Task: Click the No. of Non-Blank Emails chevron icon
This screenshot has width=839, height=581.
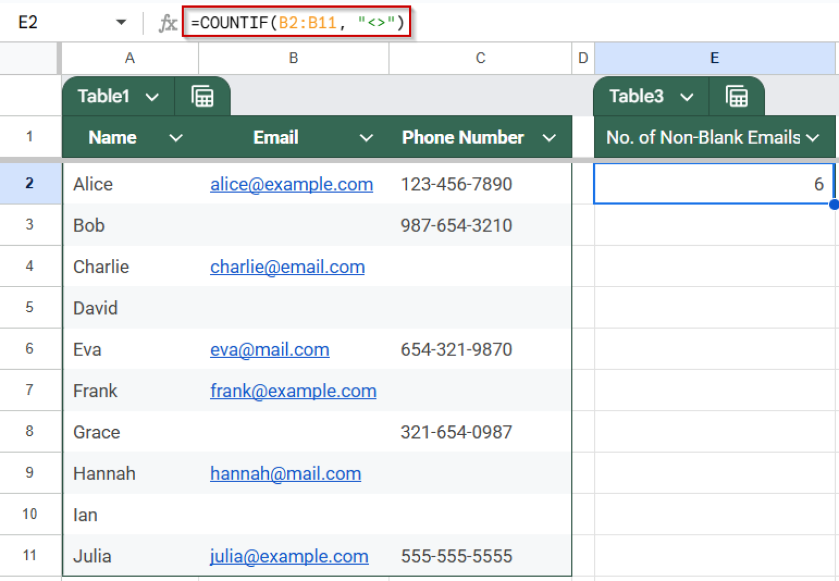Action: point(814,138)
